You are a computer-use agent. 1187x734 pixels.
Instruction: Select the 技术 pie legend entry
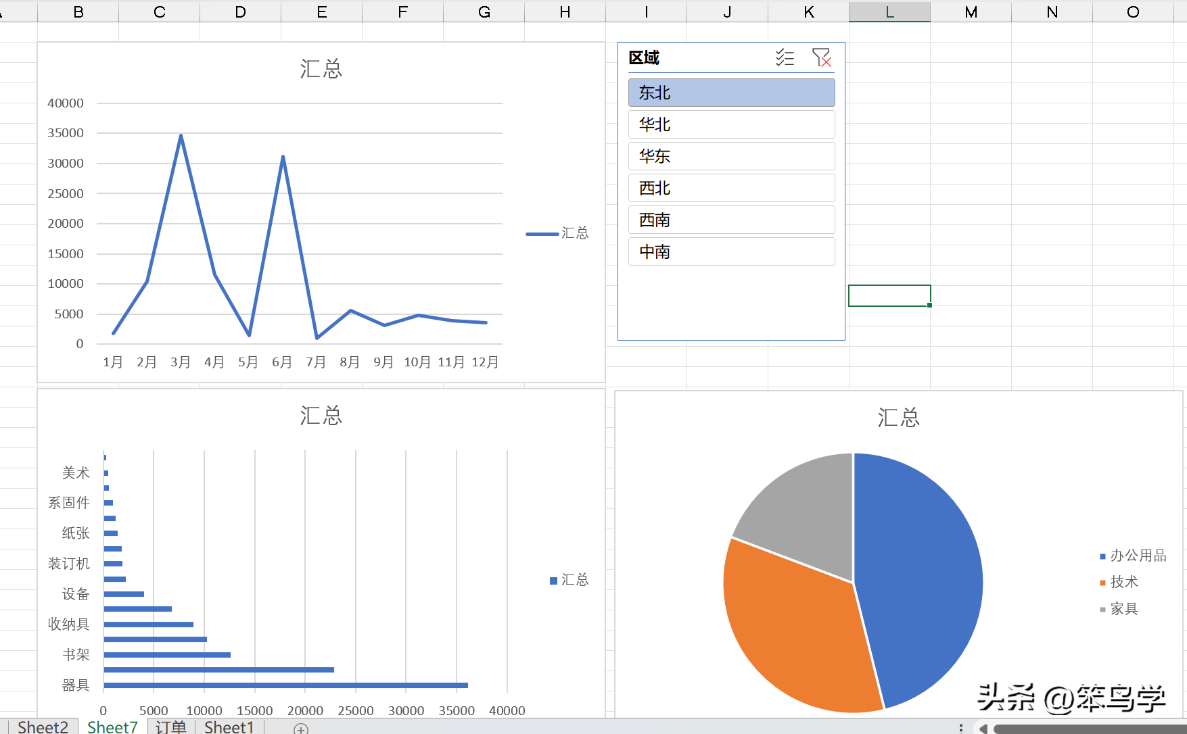pyautogui.click(x=1119, y=582)
